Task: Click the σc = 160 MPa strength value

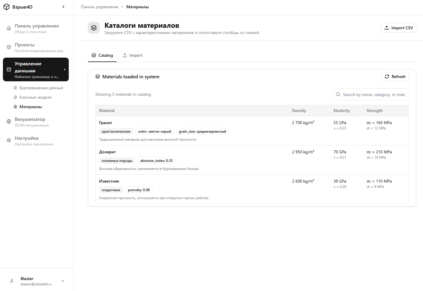Action: 379,123
